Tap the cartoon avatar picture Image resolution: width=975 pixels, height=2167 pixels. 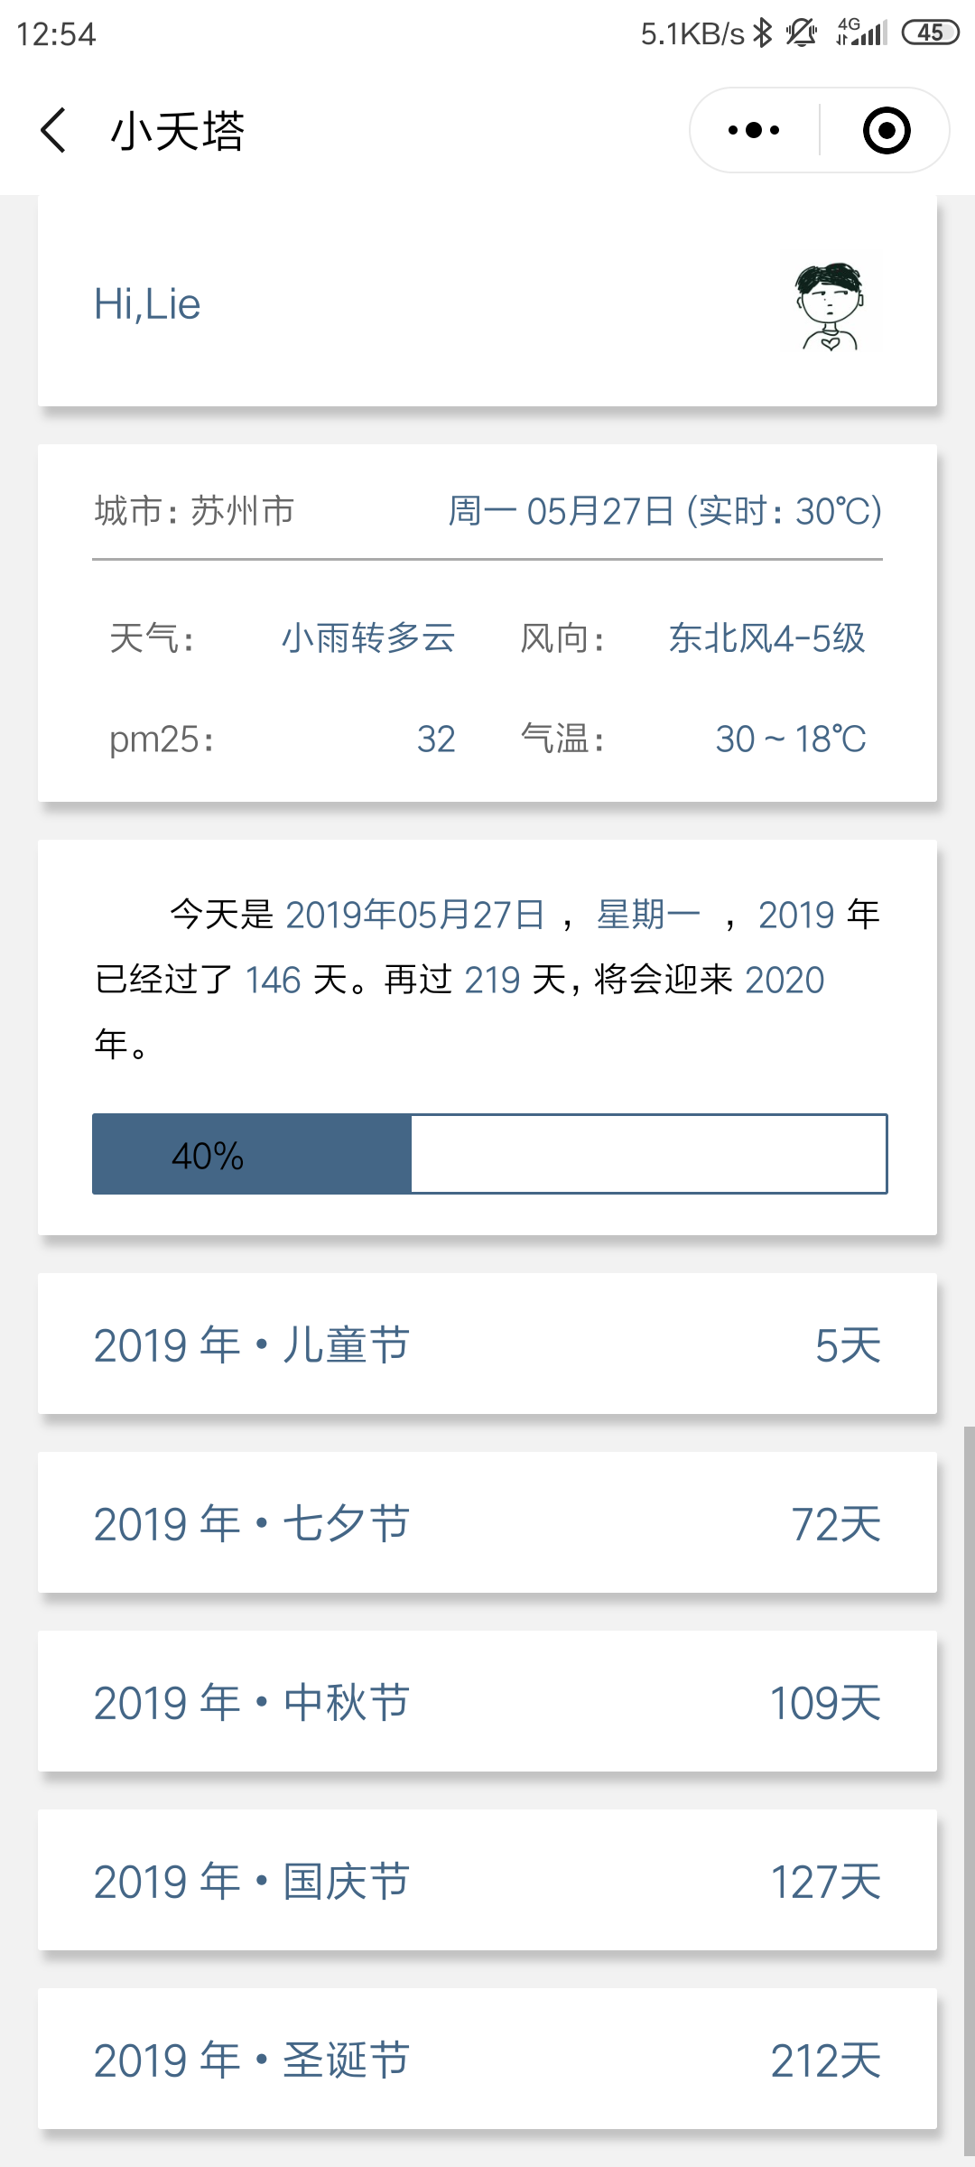pyautogui.click(x=830, y=306)
